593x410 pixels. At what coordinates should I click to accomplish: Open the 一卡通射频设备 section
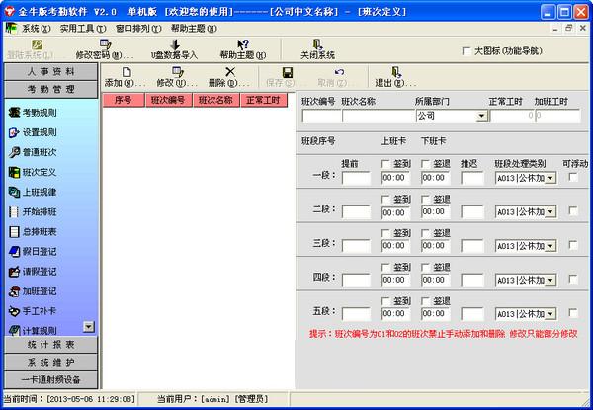[51, 379]
